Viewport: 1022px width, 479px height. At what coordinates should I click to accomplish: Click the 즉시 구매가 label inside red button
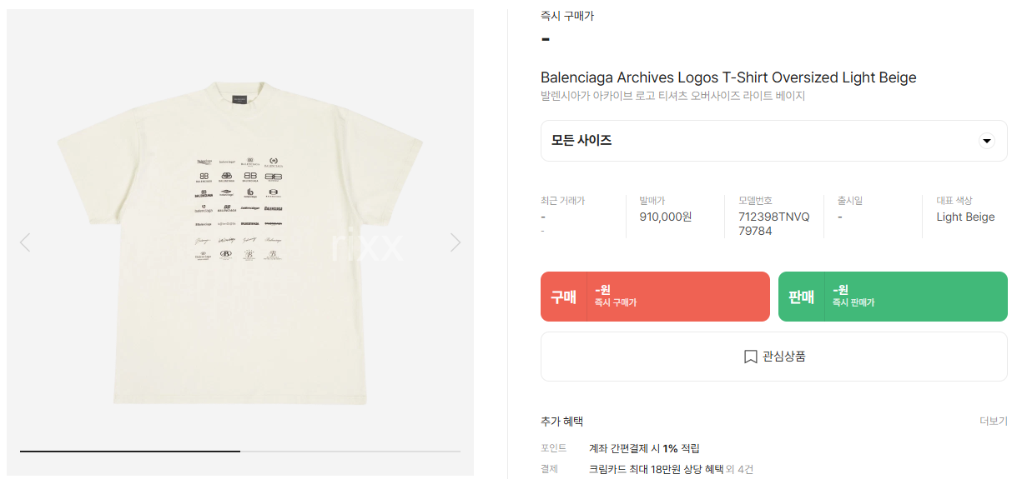click(x=615, y=303)
